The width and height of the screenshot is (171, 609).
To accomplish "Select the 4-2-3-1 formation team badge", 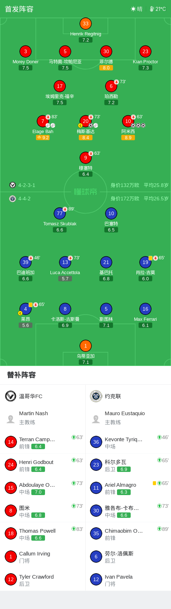I will [13, 185].
